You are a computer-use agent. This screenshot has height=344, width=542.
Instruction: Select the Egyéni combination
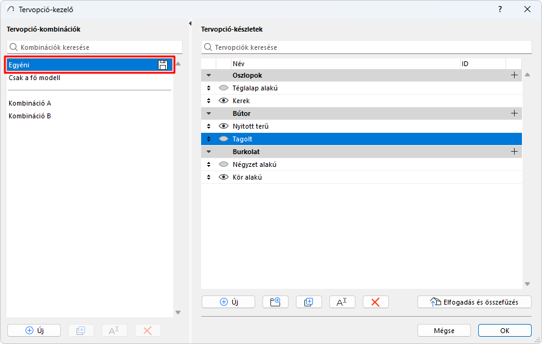[89, 65]
